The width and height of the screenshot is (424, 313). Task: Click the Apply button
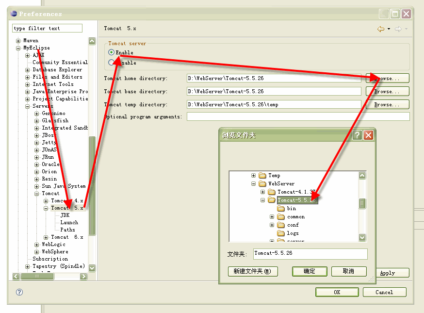392,273
